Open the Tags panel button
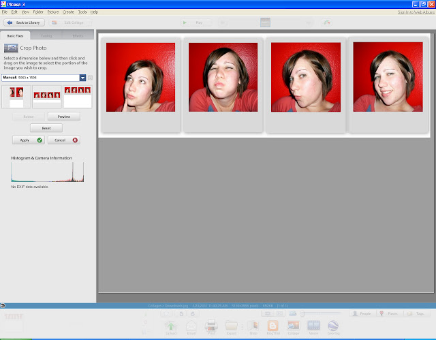 click(416, 313)
